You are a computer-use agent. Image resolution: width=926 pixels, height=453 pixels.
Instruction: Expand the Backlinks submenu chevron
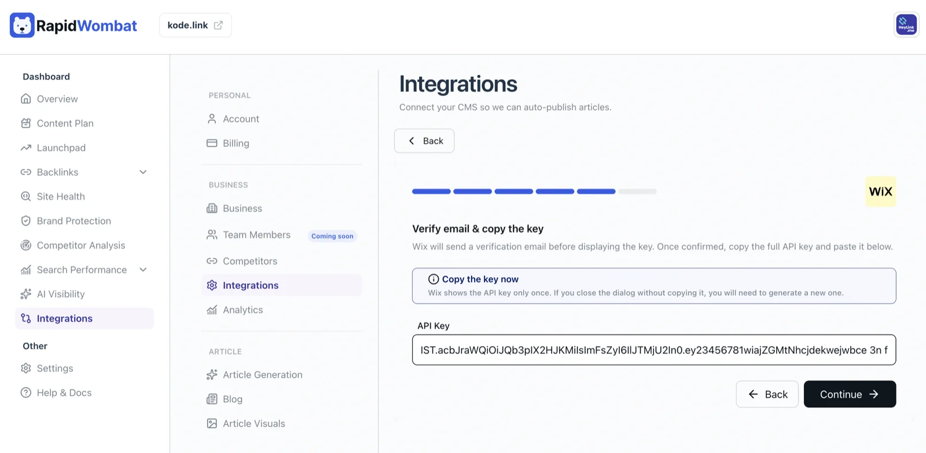point(143,172)
